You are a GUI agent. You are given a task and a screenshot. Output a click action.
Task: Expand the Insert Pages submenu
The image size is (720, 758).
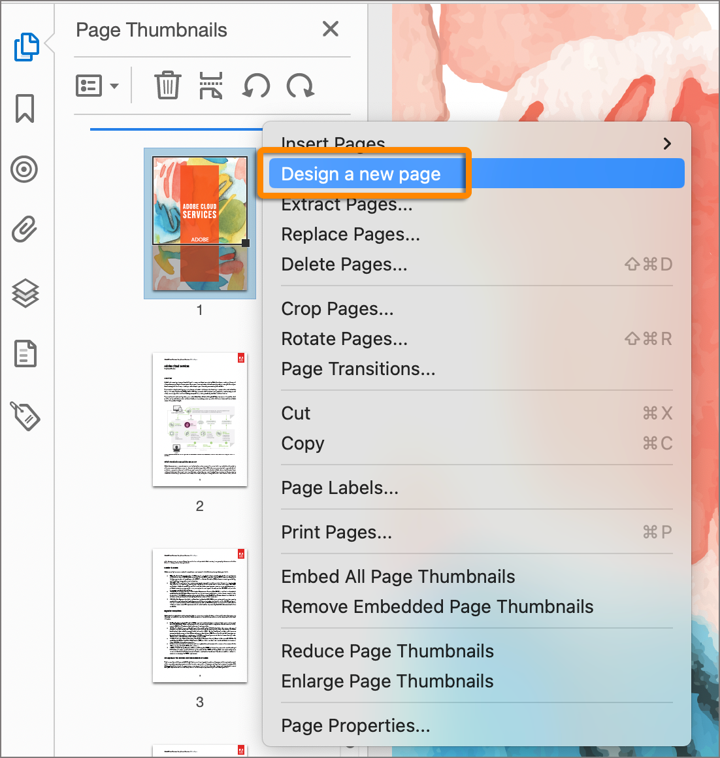point(476,143)
